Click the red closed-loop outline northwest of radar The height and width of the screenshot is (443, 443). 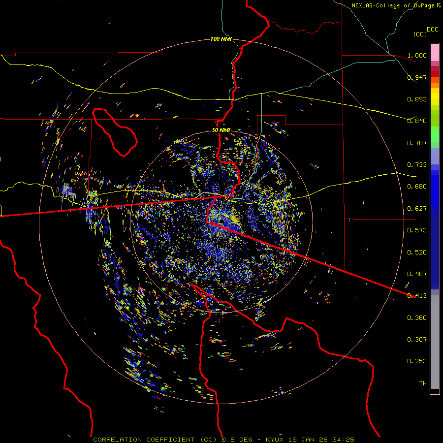pos(115,132)
